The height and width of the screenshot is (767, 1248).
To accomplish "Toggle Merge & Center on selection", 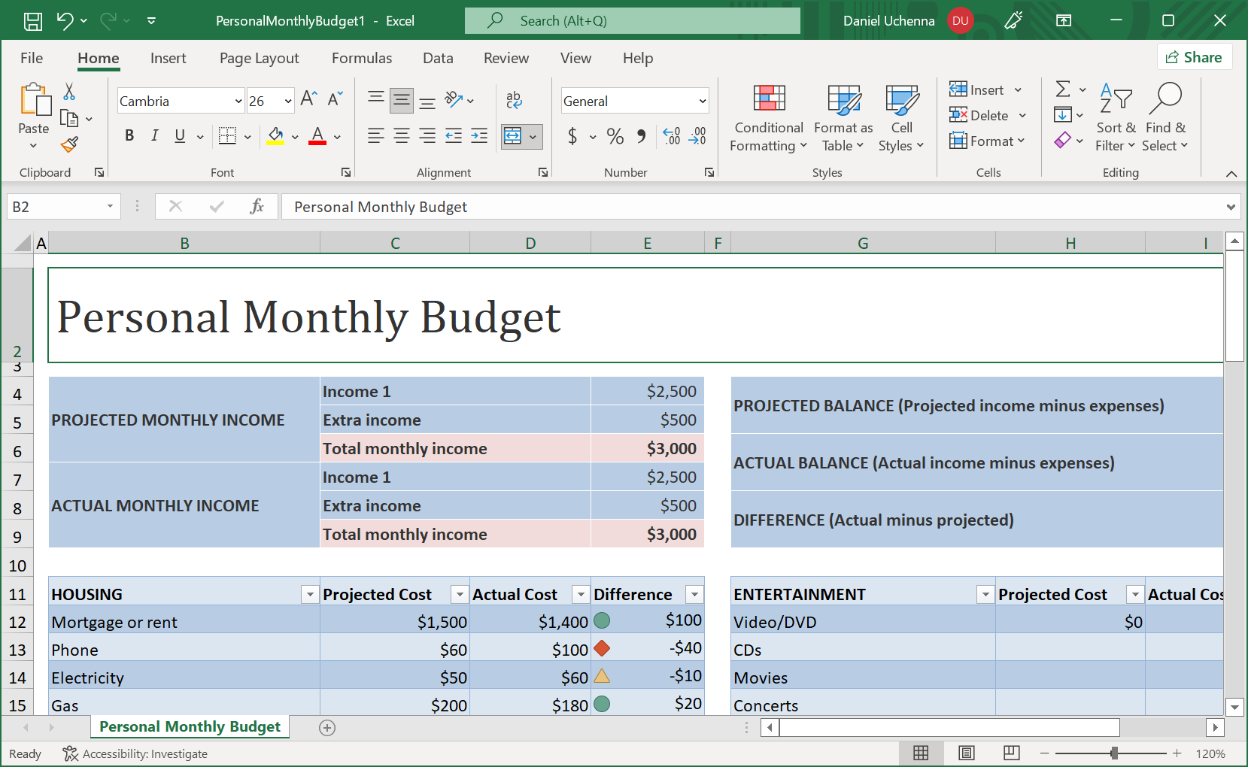I will [x=513, y=136].
